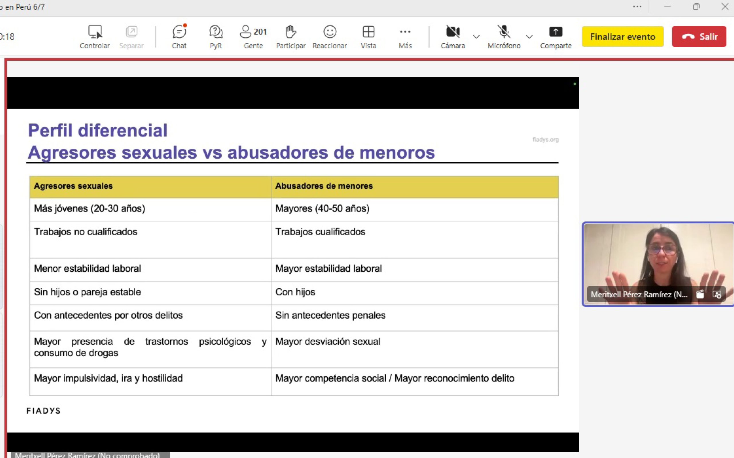This screenshot has width=734, height=458.
Task: Click the Finalizar evento button
Action: [623, 36]
